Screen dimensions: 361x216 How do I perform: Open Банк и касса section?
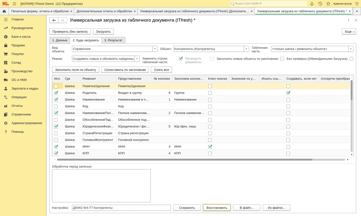point(21,37)
